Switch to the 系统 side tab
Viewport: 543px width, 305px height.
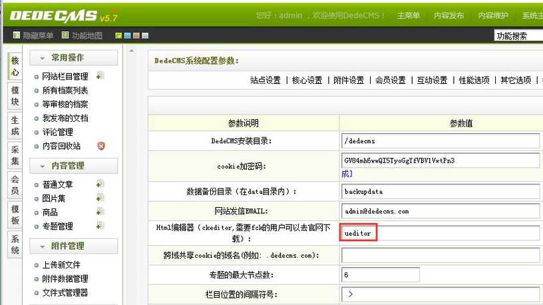15,244
